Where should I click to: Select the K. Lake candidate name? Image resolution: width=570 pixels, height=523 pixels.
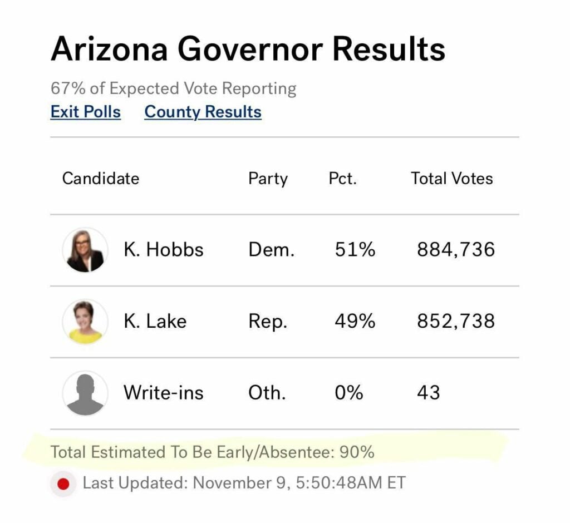tap(155, 322)
